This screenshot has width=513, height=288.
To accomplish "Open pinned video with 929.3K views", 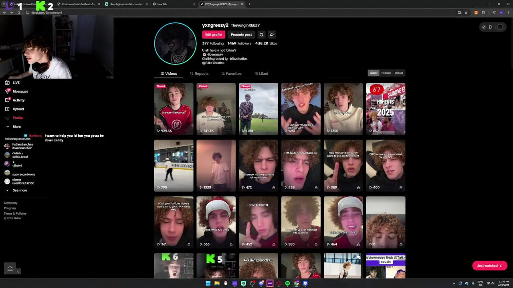I will pyautogui.click(x=174, y=109).
